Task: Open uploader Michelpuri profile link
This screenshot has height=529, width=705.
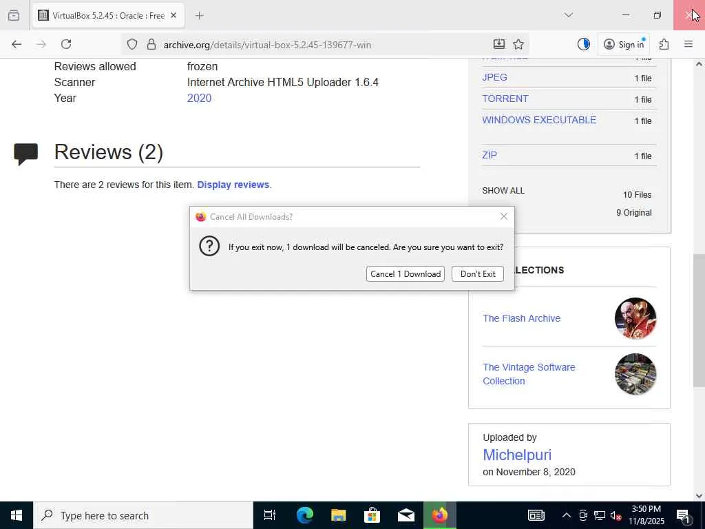Action: coord(517,455)
